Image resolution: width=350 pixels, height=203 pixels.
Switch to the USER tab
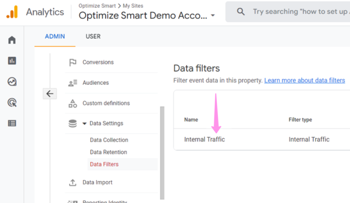click(x=93, y=36)
